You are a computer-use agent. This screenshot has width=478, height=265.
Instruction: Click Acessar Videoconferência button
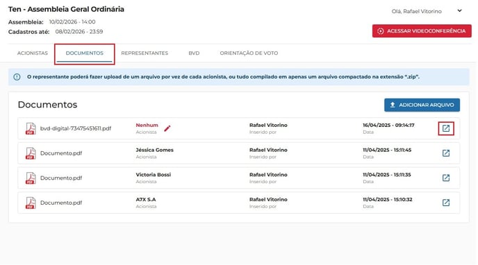[x=422, y=31]
